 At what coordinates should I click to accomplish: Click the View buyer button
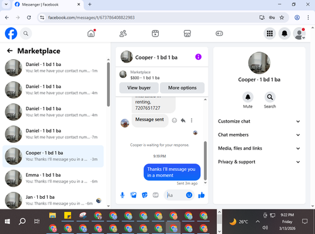pos(139,88)
